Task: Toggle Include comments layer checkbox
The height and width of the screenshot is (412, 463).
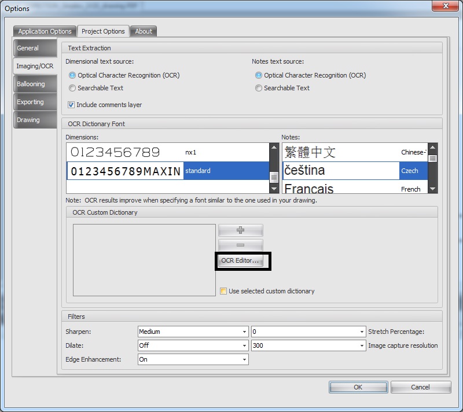Action: click(72, 105)
